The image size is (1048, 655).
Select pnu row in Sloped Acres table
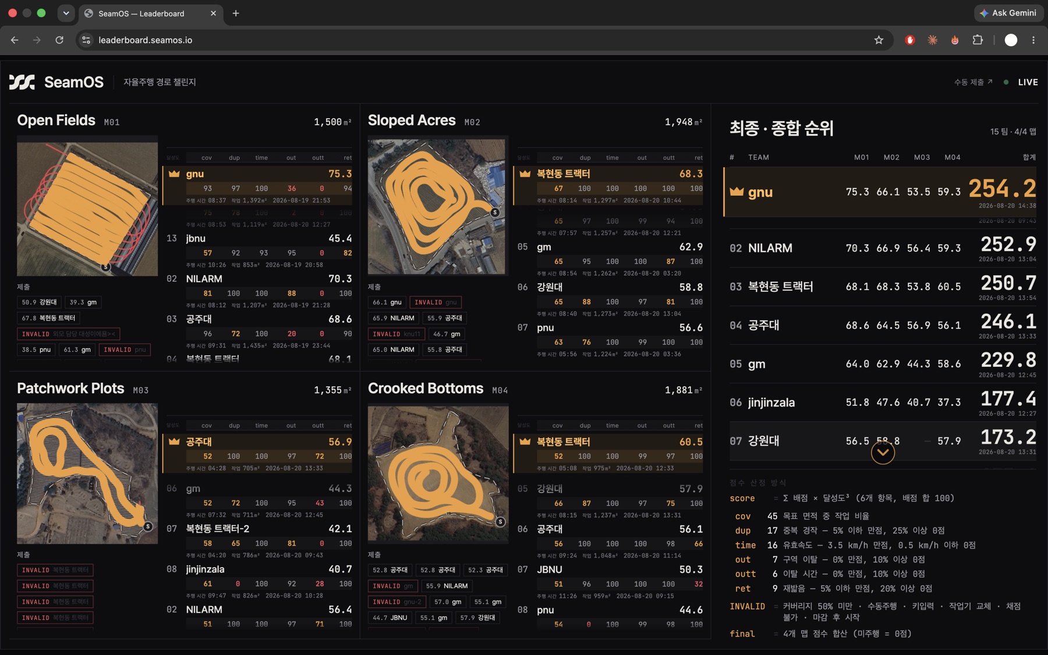[x=610, y=339]
